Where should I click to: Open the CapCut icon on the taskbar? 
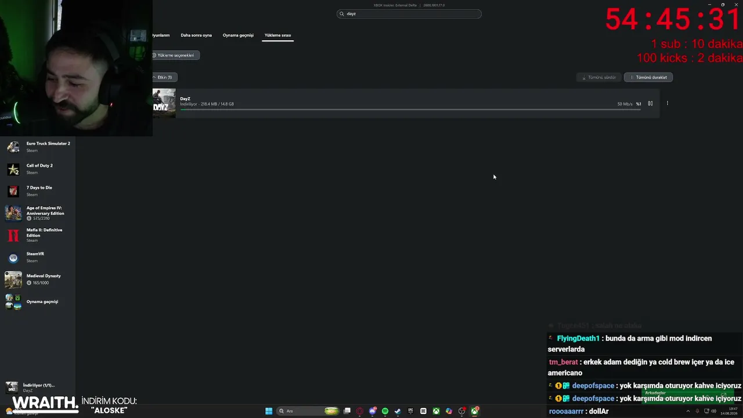click(423, 411)
